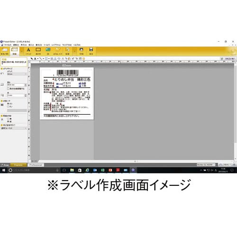Open the New/Open ribbon button

[x=5, y=51]
